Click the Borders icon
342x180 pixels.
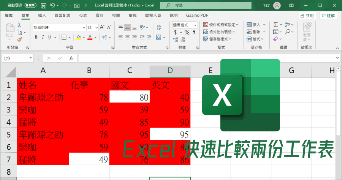[64, 37]
